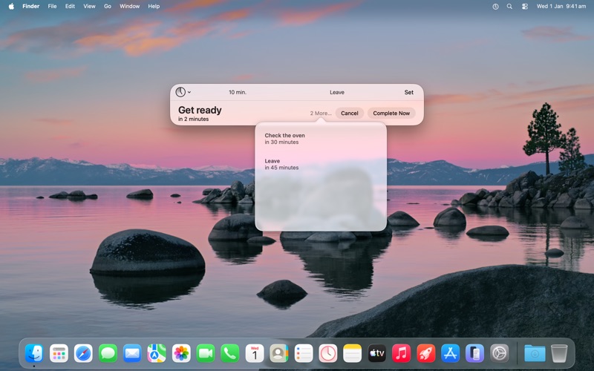Open the Help menu
This screenshot has height=371, width=594.
[154, 7]
